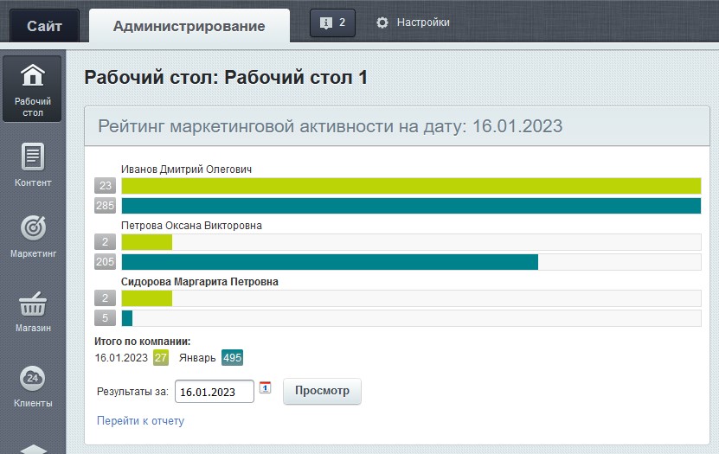Image resolution: width=719 pixels, height=454 pixels.
Task: Click the teal January total badge 495
Action: (x=232, y=358)
